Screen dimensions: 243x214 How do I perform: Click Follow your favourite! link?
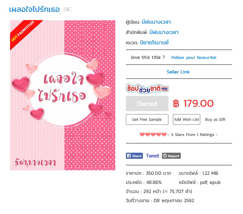click(x=194, y=58)
